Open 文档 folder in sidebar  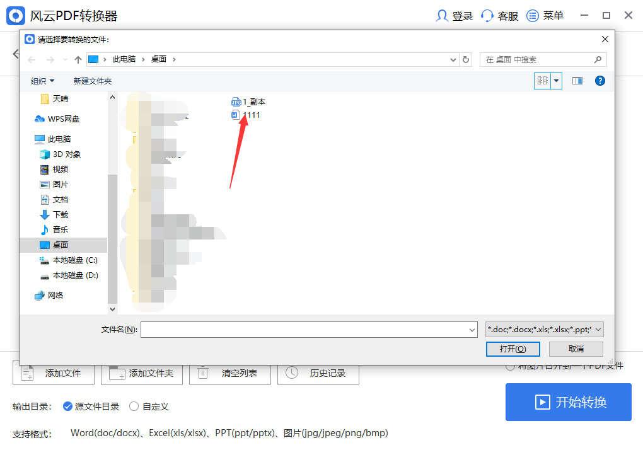pos(54,200)
